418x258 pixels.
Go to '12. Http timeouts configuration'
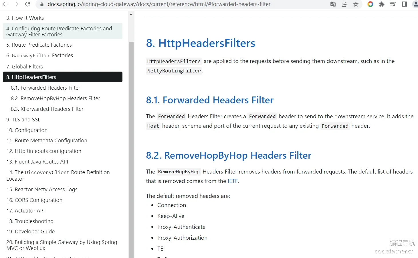44,151
